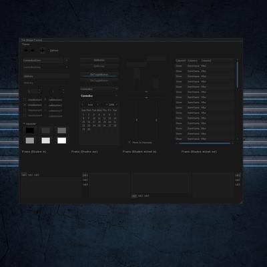This screenshot has width=267, height=267.
Task: Click the checkbutton3 checkbox
Action: 25,110
